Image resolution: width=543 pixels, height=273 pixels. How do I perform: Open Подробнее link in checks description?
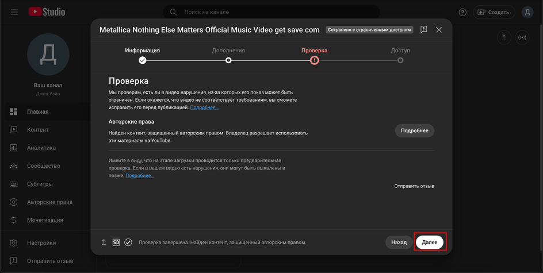point(204,107)
